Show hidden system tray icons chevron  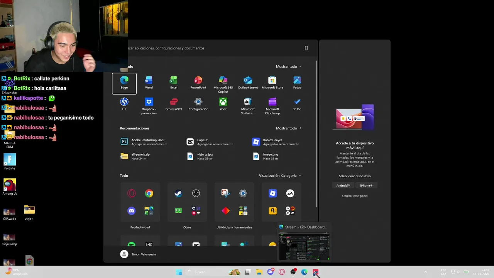click(425, 272)
